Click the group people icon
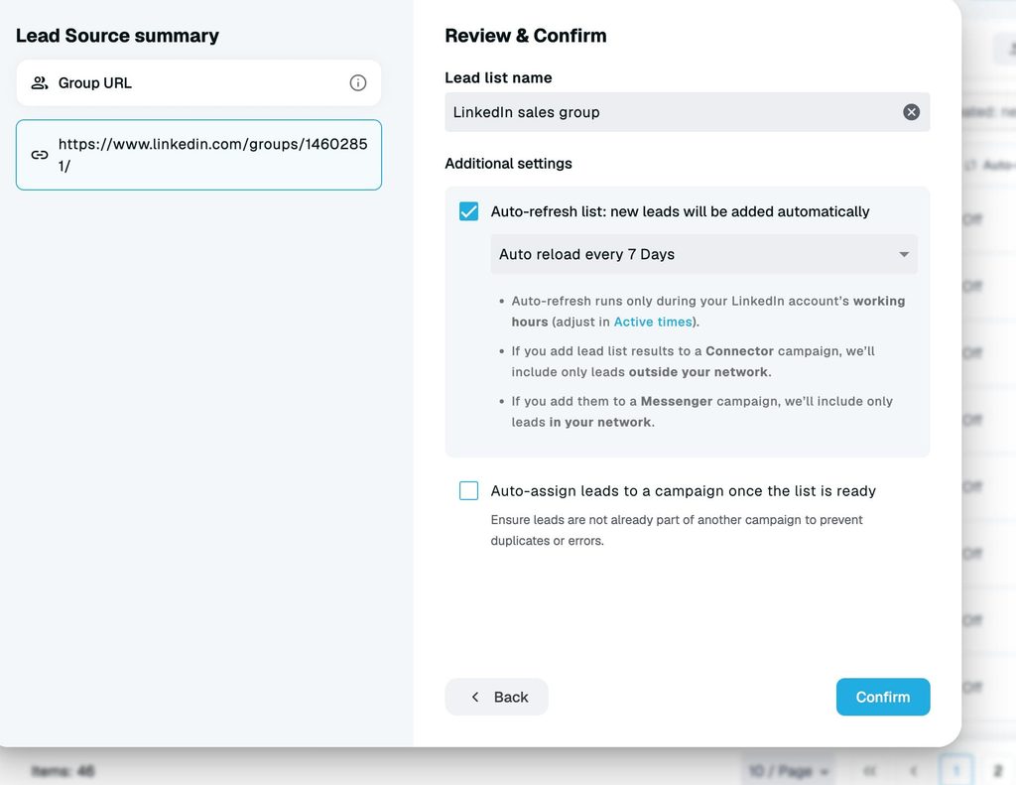Image resolution: width=1016 pixels, height=785 pixels. 40,83
